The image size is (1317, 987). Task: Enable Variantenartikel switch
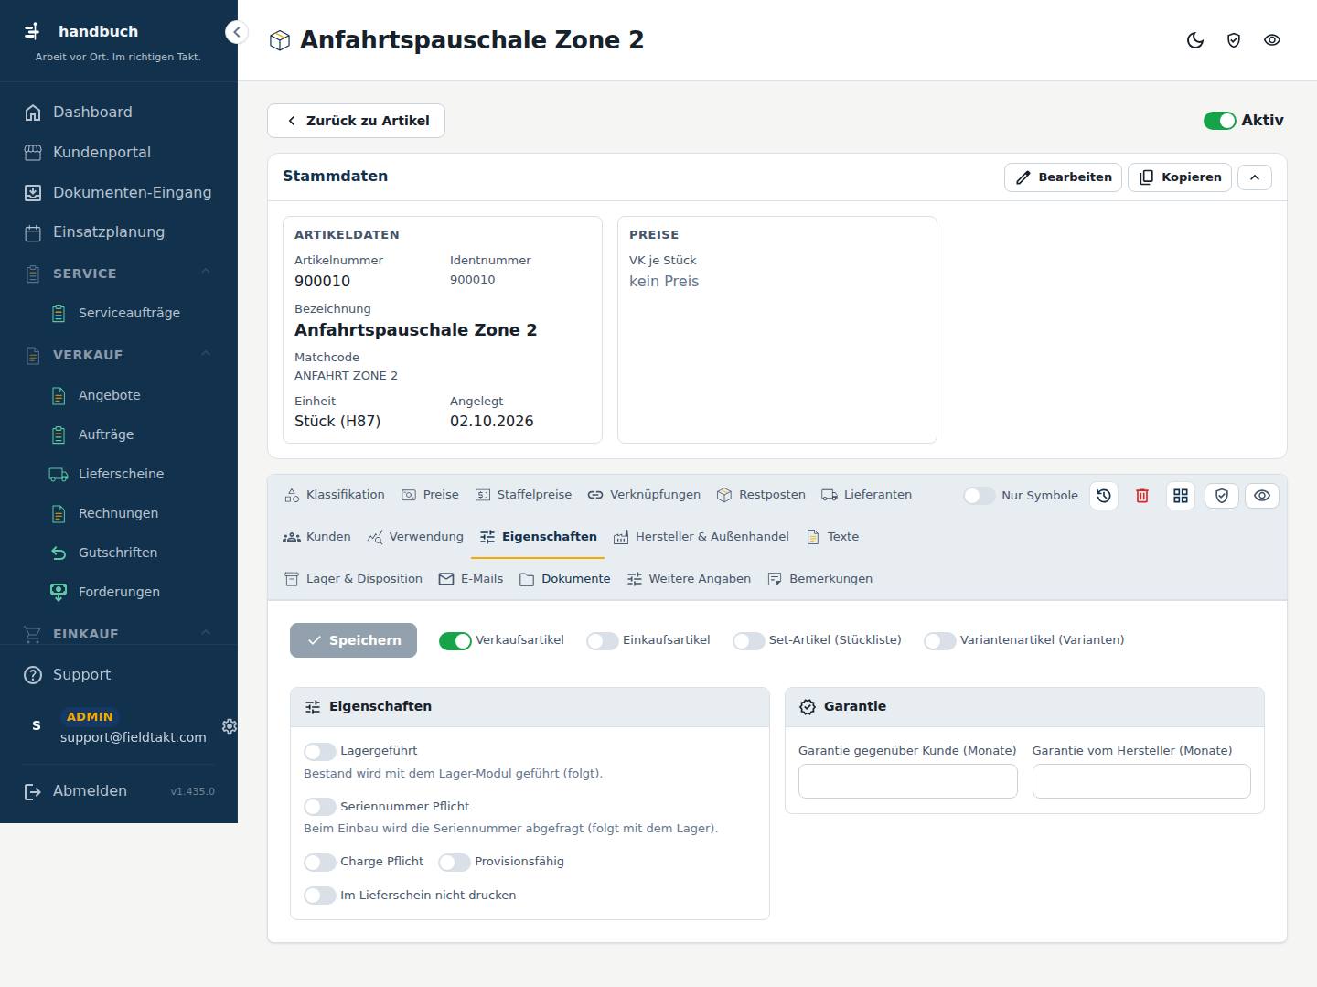click(939, 641)
